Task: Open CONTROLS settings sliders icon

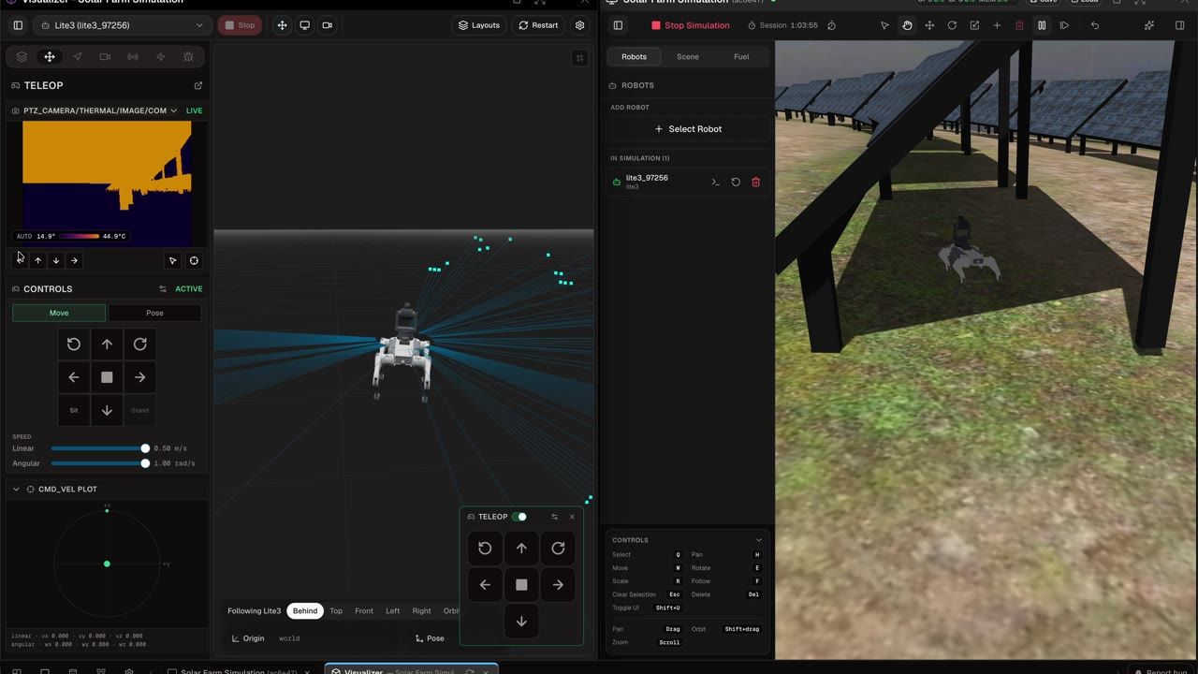Action: tap(163, 289)
